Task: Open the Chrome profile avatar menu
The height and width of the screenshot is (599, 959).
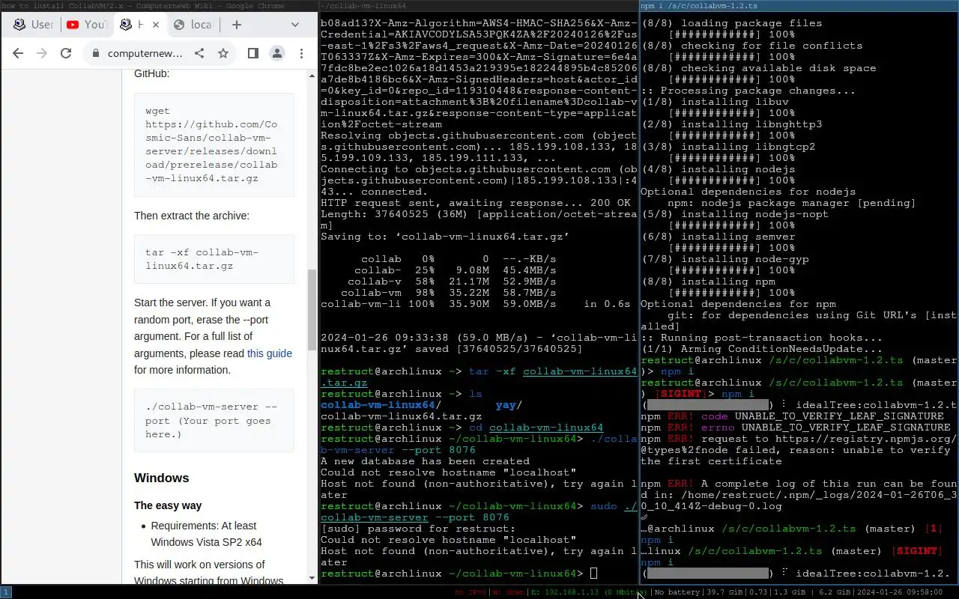Action: [x=277, y=53]
